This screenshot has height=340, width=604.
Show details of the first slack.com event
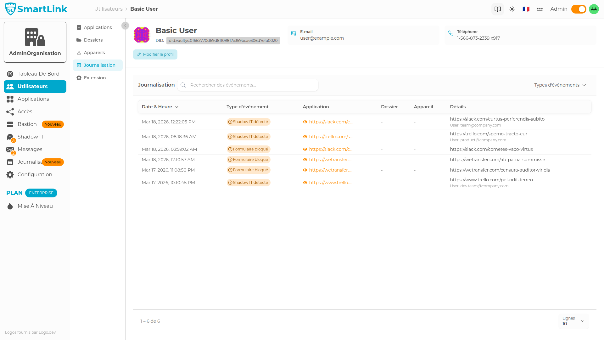[305, 122]
